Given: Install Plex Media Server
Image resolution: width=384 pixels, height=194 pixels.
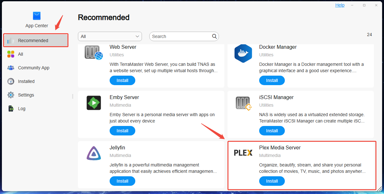Looking at the screenshot, I should click(272, 181).
